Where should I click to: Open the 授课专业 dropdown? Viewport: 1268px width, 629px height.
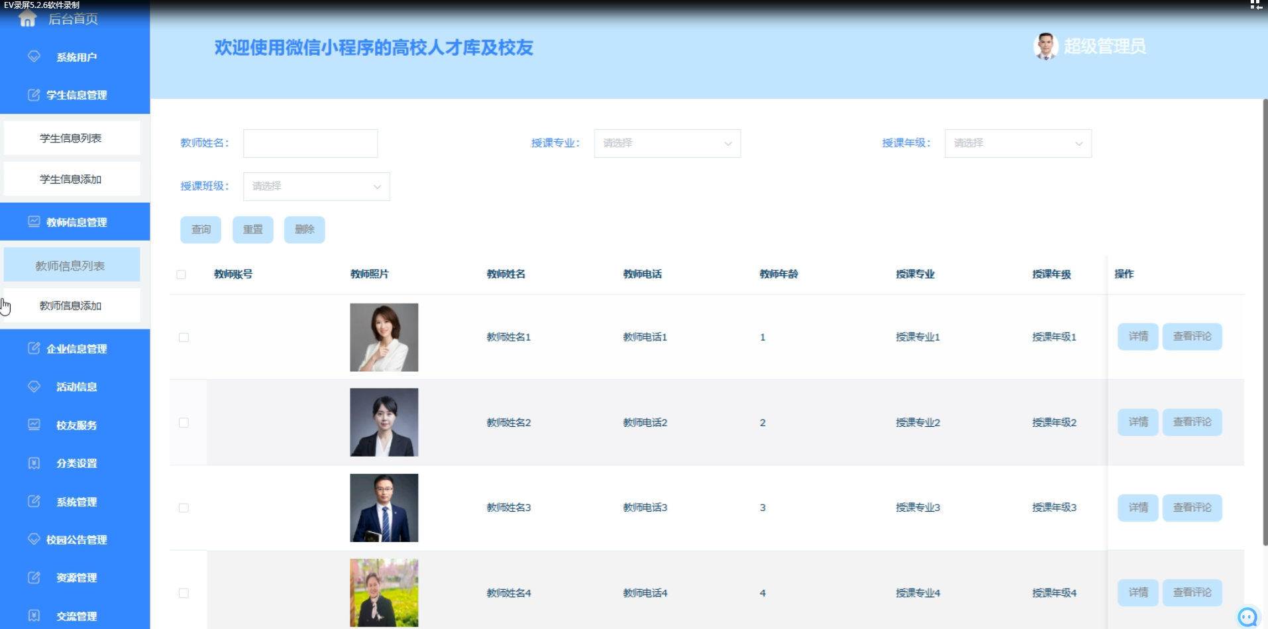coord(667,143)
